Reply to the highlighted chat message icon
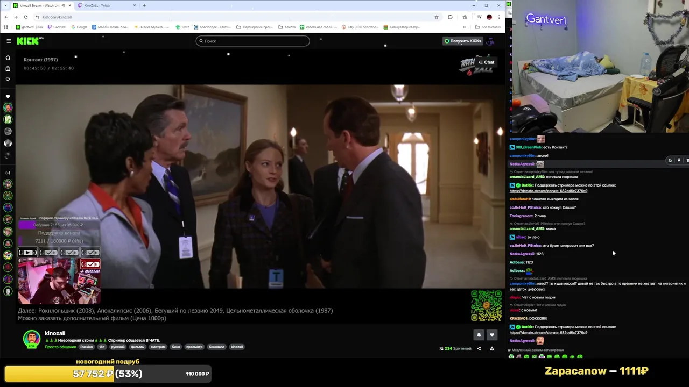The image size is (689, 387). [x=670, y=160]
